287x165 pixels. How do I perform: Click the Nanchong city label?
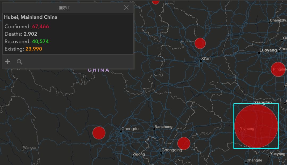point(163,127)
